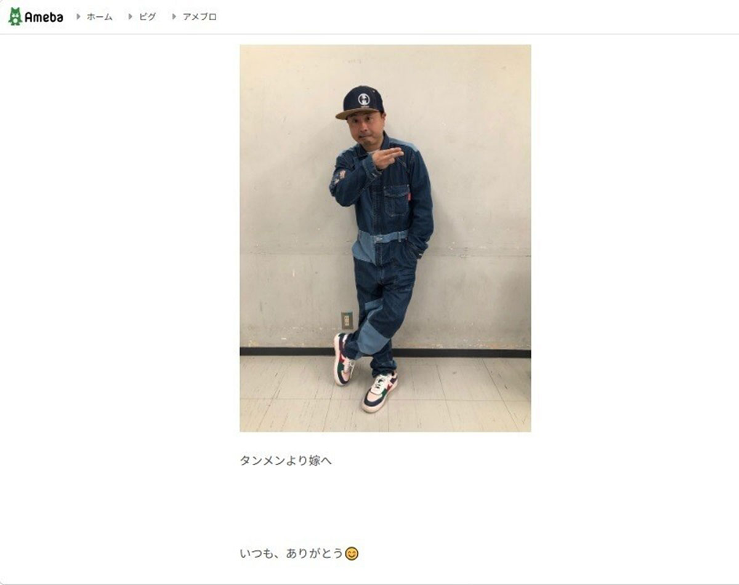Go to the ピグ page link

point(147,17)
